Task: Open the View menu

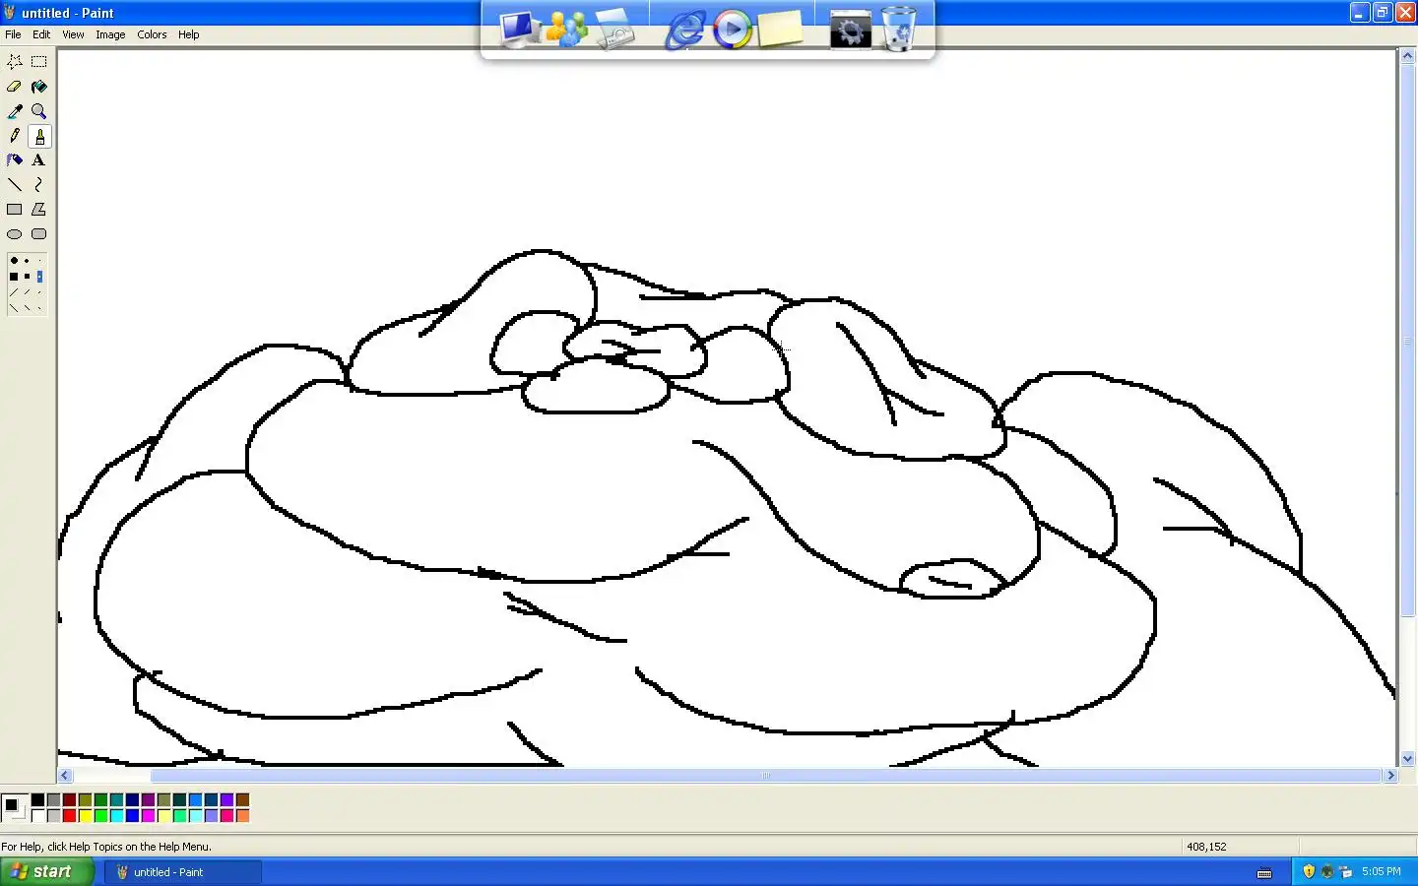Action: click(x=73, y=34)
